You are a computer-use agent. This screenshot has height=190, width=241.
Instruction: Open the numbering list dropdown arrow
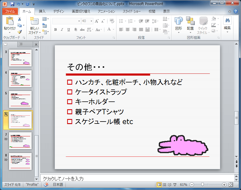tap(135, 21)
